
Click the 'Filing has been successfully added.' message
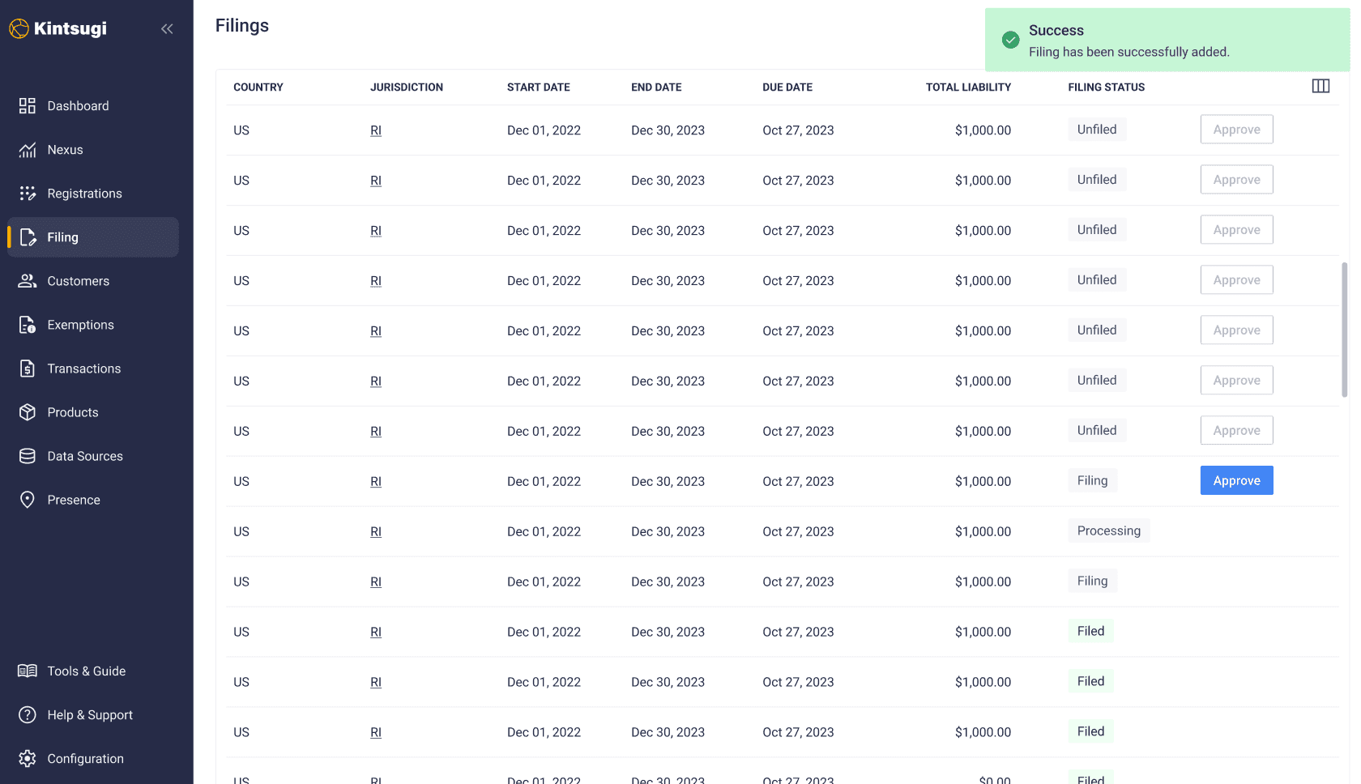point(1129,52)
